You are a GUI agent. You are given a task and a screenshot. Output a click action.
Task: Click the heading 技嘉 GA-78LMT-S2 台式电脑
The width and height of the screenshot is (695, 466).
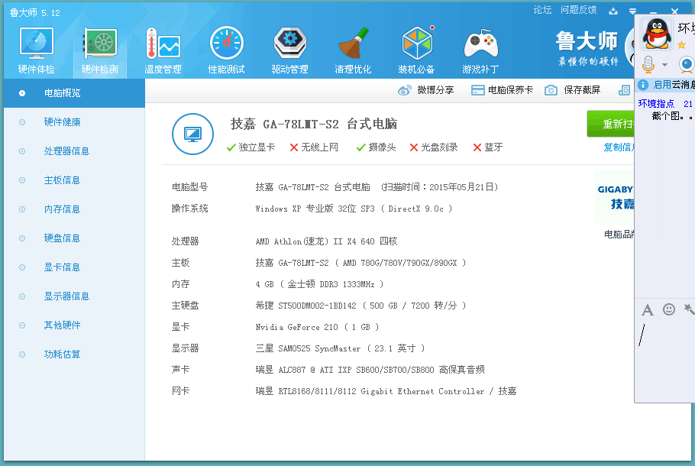point(314,125)
